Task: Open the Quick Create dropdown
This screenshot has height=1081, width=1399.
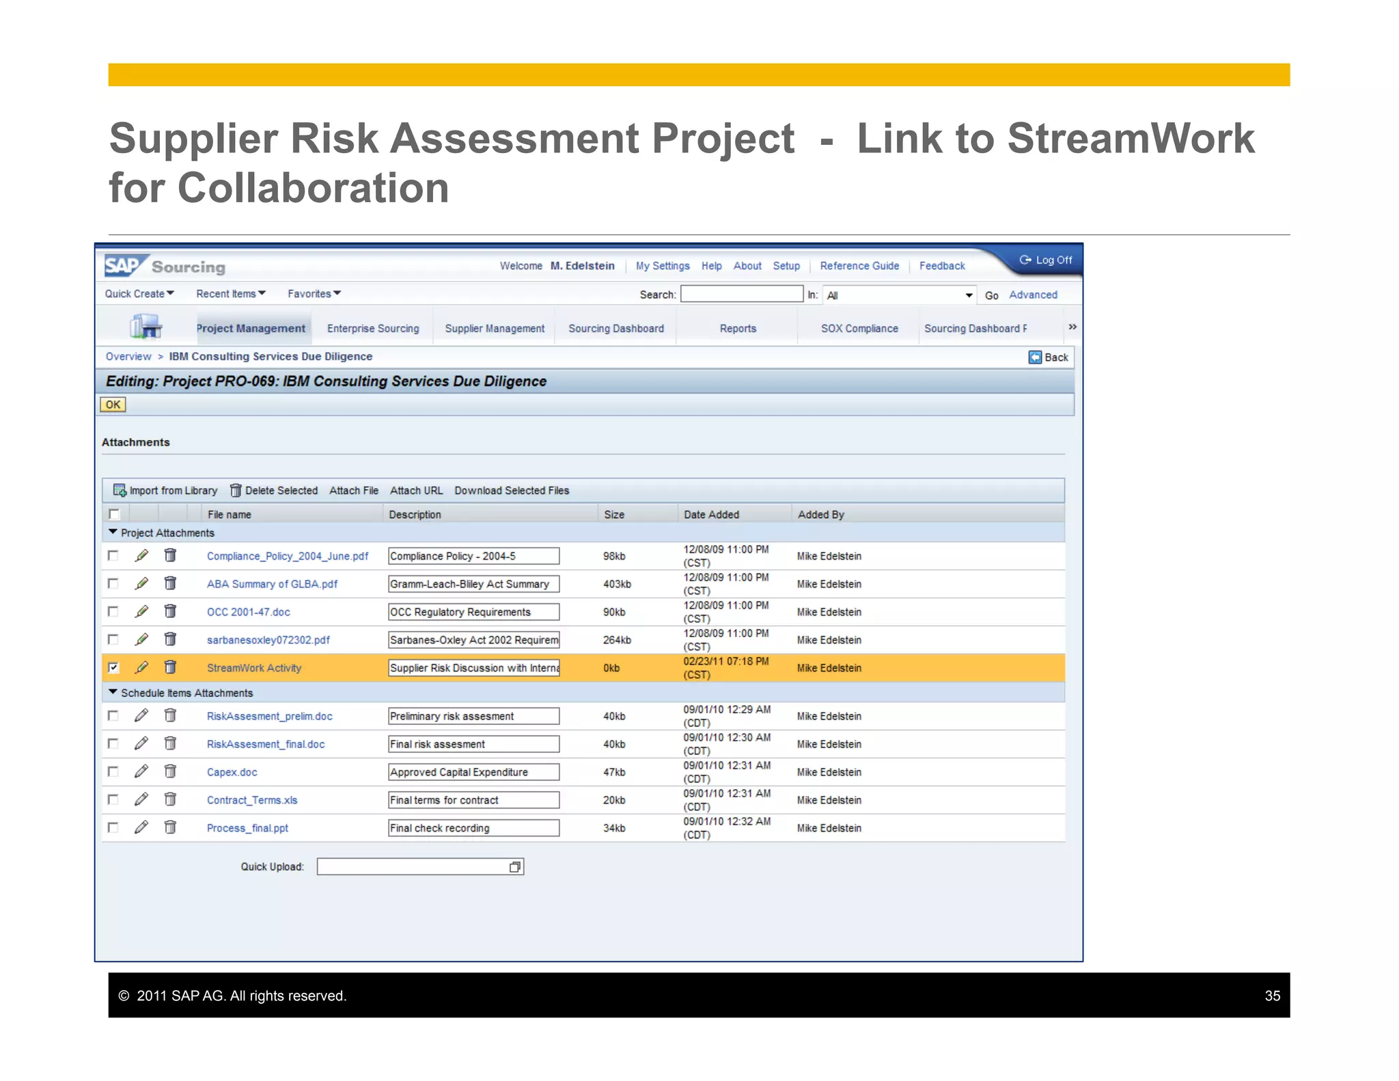Action: (x=139, y=294)
